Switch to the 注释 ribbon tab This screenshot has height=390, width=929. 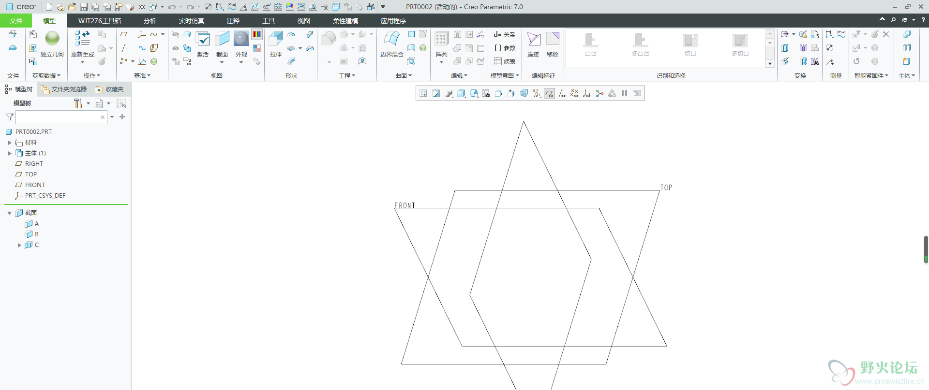tap(233, 21)
